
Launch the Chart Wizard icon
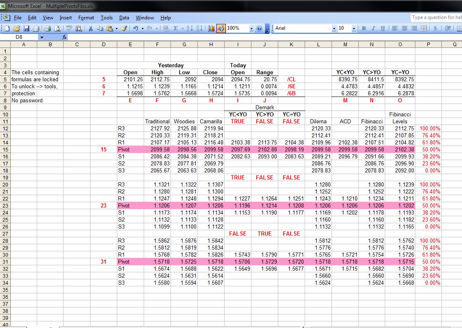pos(211,28)
